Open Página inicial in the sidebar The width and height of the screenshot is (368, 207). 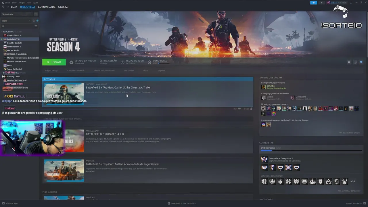tap(17, 14)
